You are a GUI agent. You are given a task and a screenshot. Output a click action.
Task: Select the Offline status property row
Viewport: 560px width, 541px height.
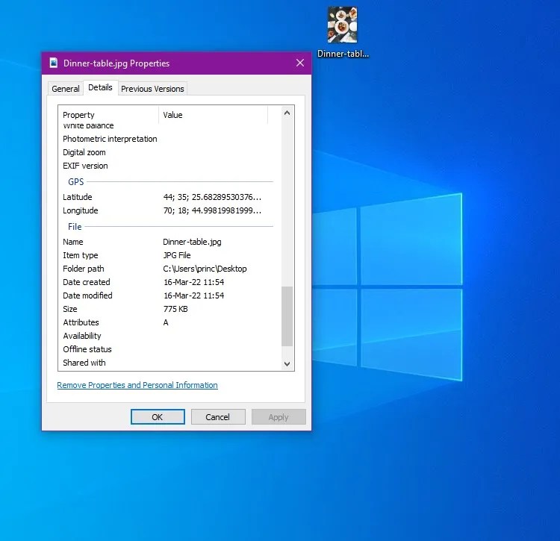click(168, 349)
